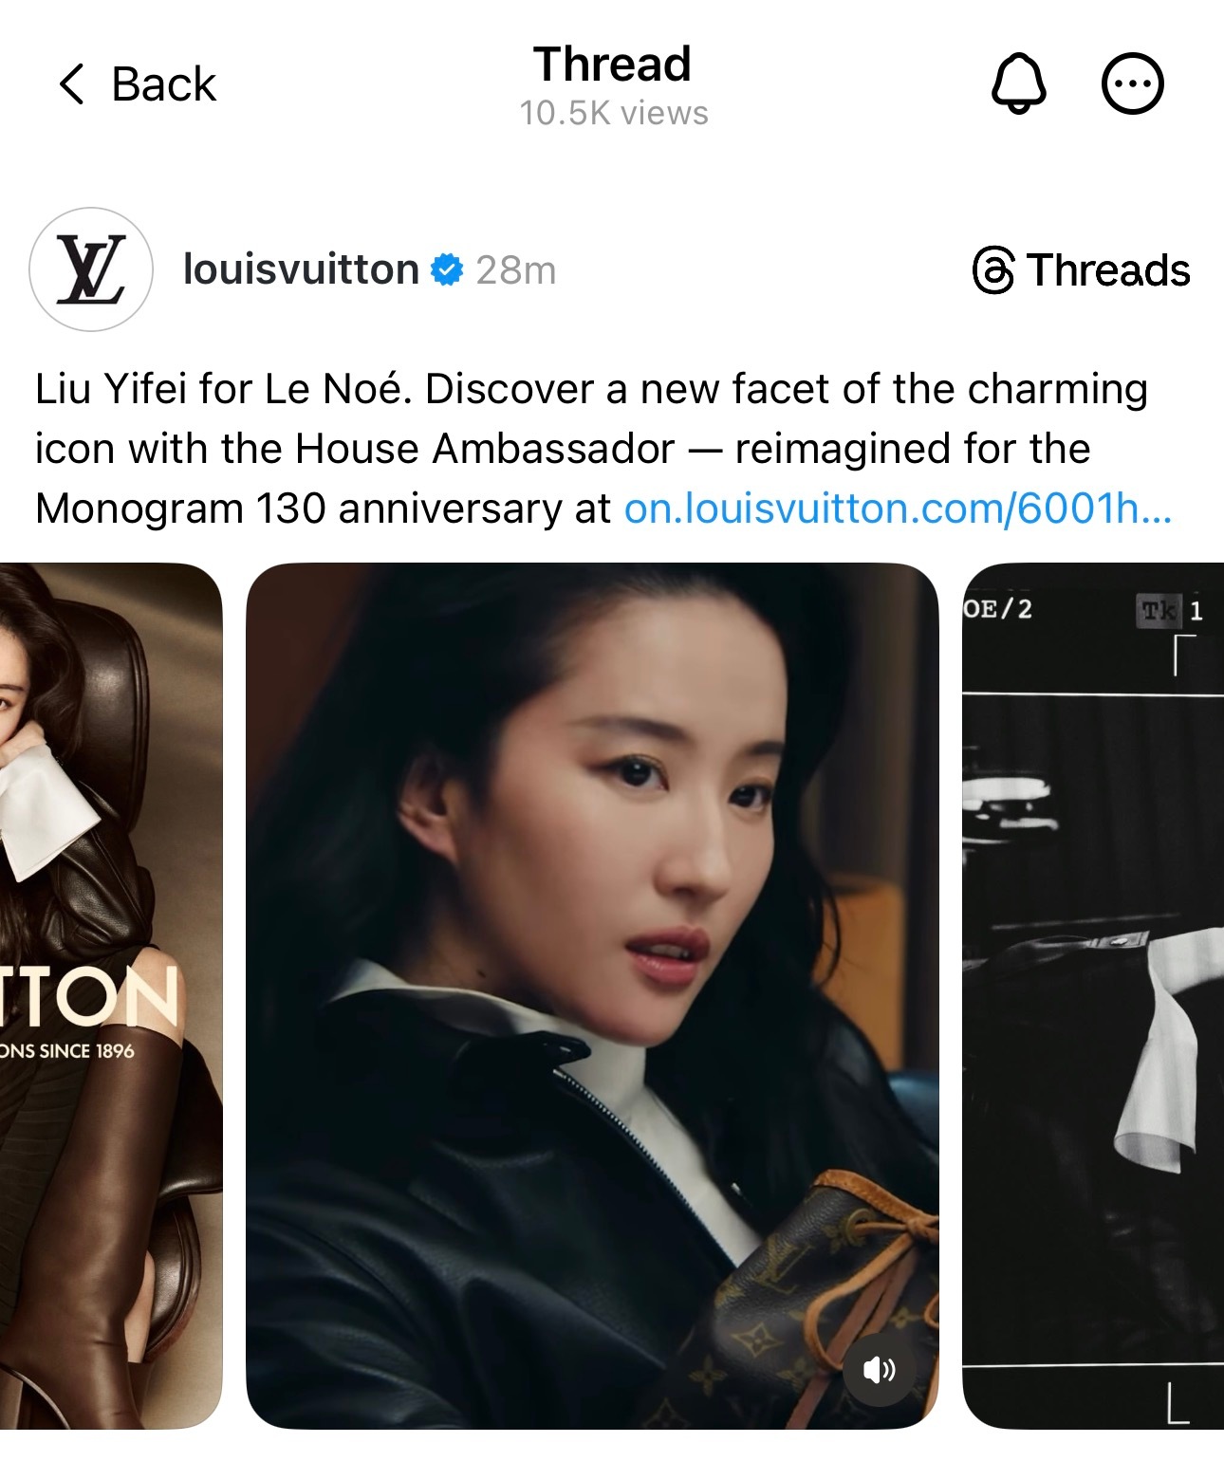Screen dimensions: 1224x1461
Task: Tap the Back label text
Action: [163, 84]
